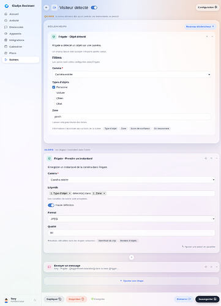Screen dimensions: 221x306
Task: Click the Identifiant du clip chip
Action: [x=107, y=241]
